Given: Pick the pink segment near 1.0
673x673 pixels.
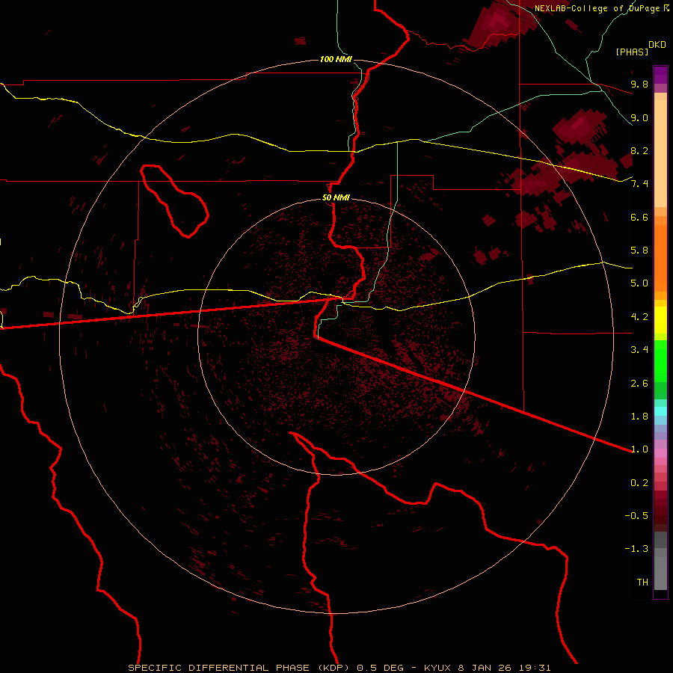Looking at the screenshot, I should point(660,453).
